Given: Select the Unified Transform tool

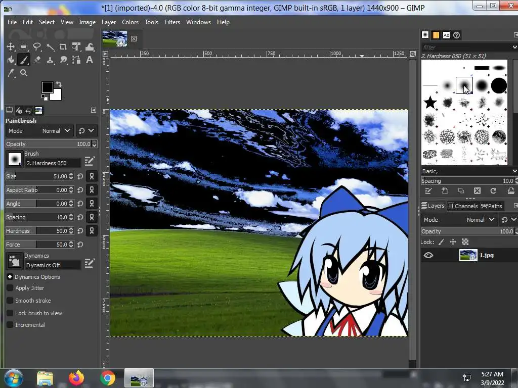Looking at the screenshot, I should click(x=76, y=47).
